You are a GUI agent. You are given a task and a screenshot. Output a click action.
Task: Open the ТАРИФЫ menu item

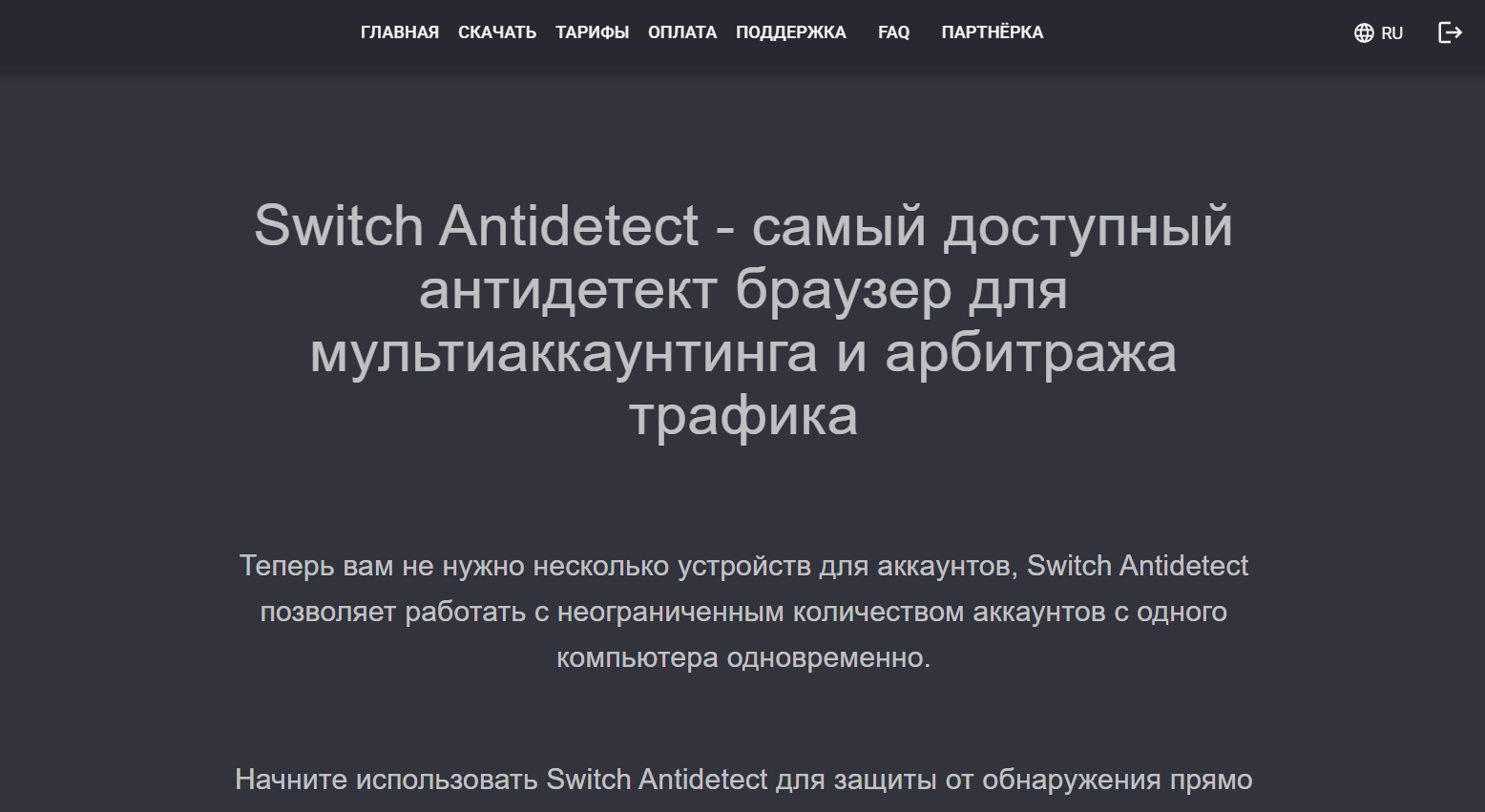[x=592, y=32]
